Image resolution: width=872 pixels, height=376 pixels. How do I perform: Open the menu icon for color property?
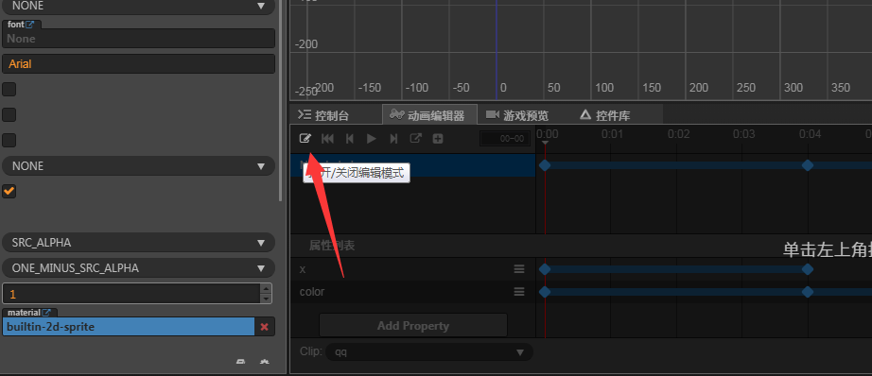tap(519, 292)
